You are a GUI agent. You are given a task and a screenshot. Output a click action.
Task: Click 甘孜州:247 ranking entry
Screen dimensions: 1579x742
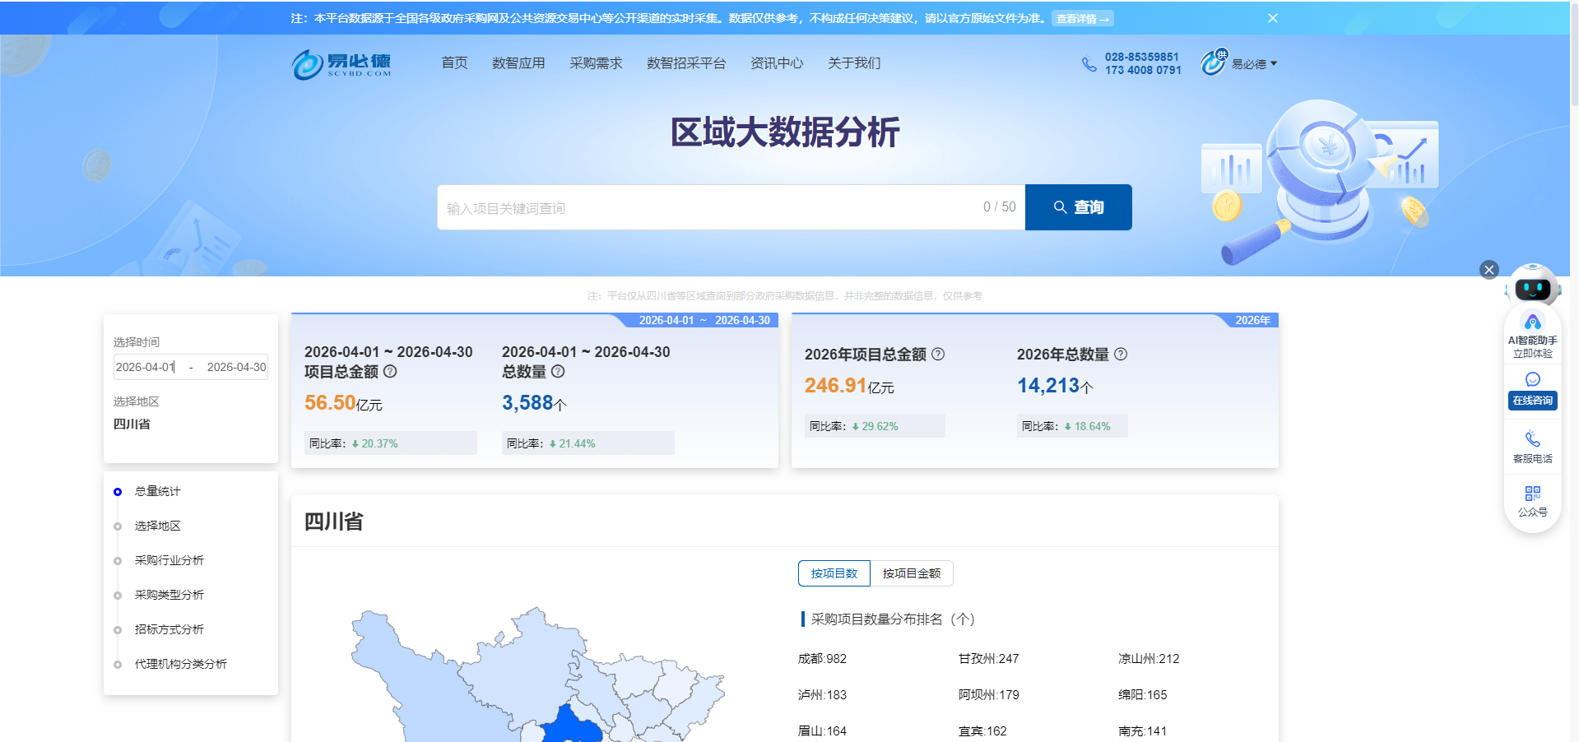tap(988, 659)
